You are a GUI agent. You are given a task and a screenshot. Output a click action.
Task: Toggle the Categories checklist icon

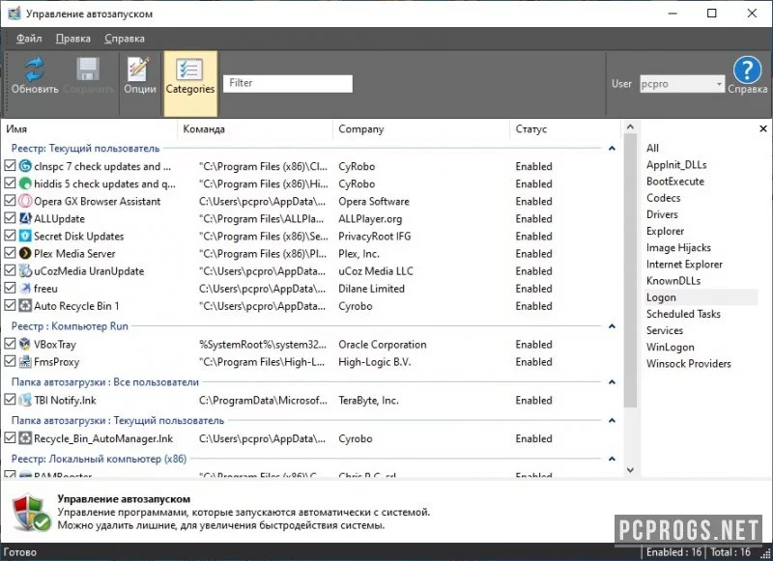point(188,70)
